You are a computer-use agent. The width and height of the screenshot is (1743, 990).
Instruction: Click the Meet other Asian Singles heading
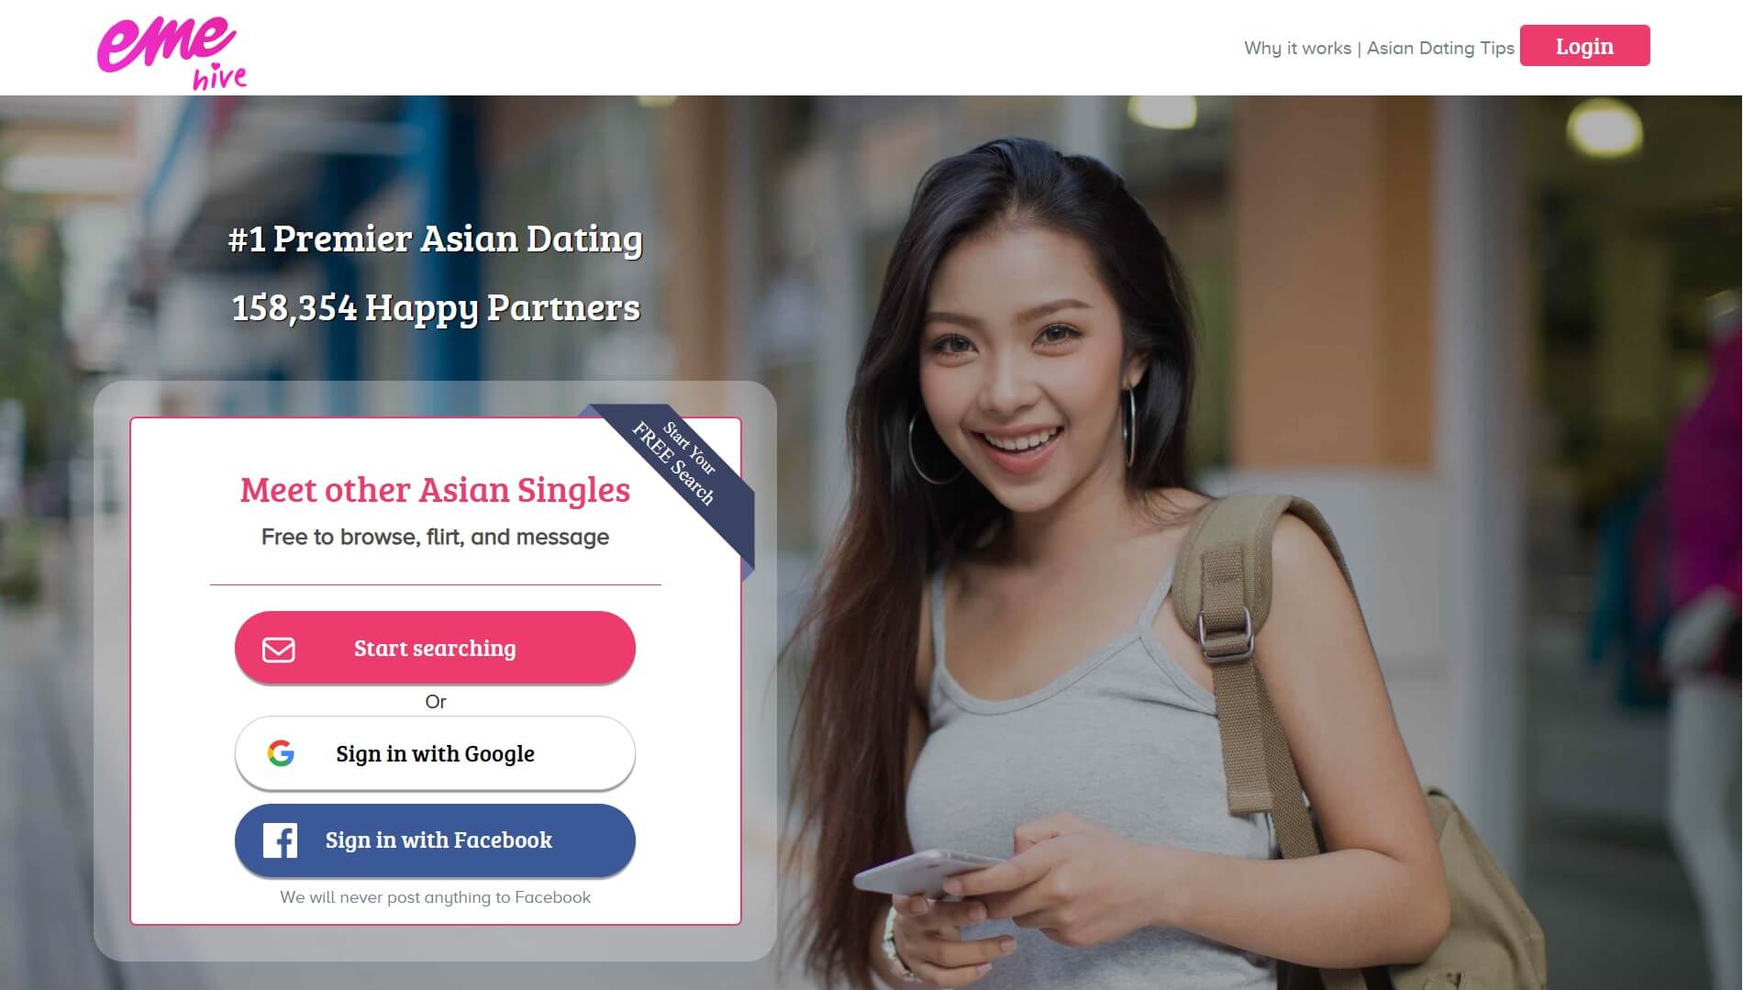(x=435, y=490)
